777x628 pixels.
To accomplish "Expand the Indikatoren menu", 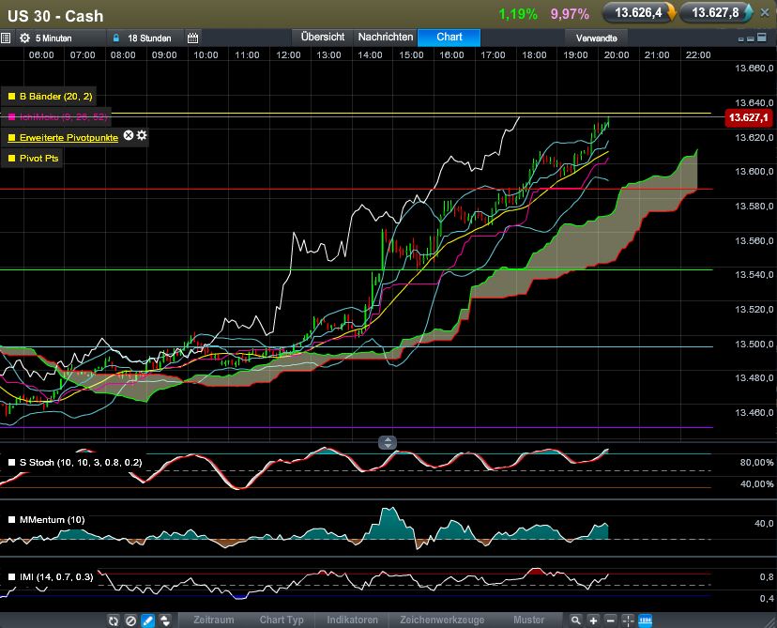I will 352,620.
